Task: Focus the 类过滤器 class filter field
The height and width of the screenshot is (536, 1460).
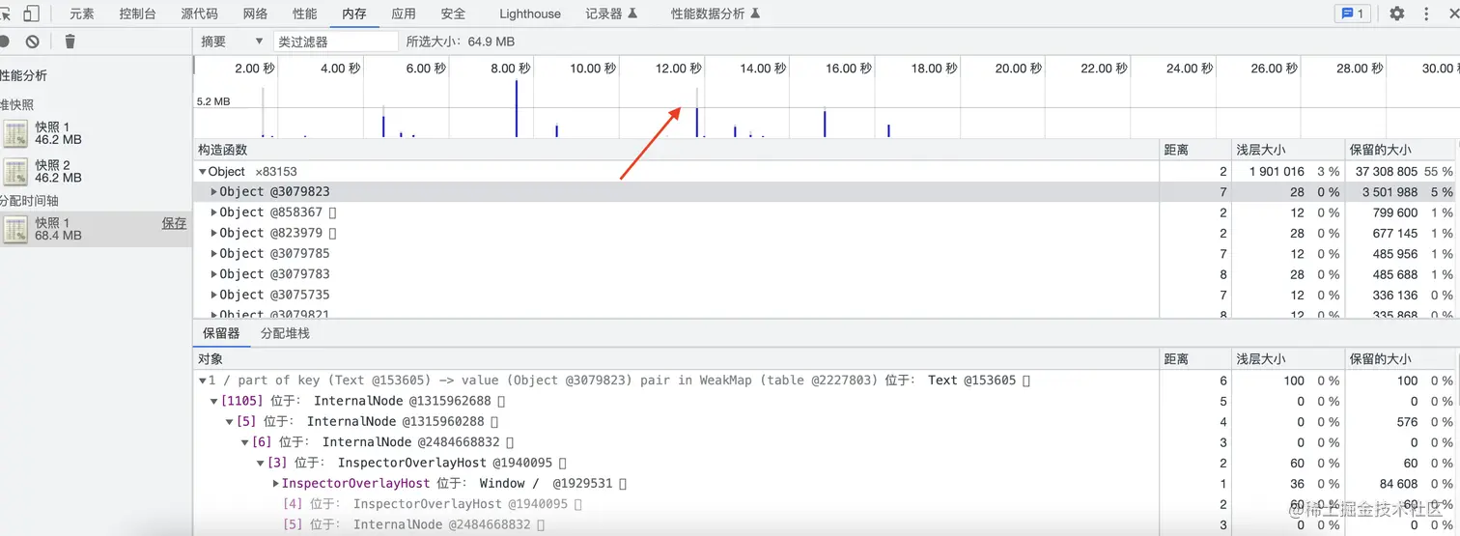Action: point(335,42)
